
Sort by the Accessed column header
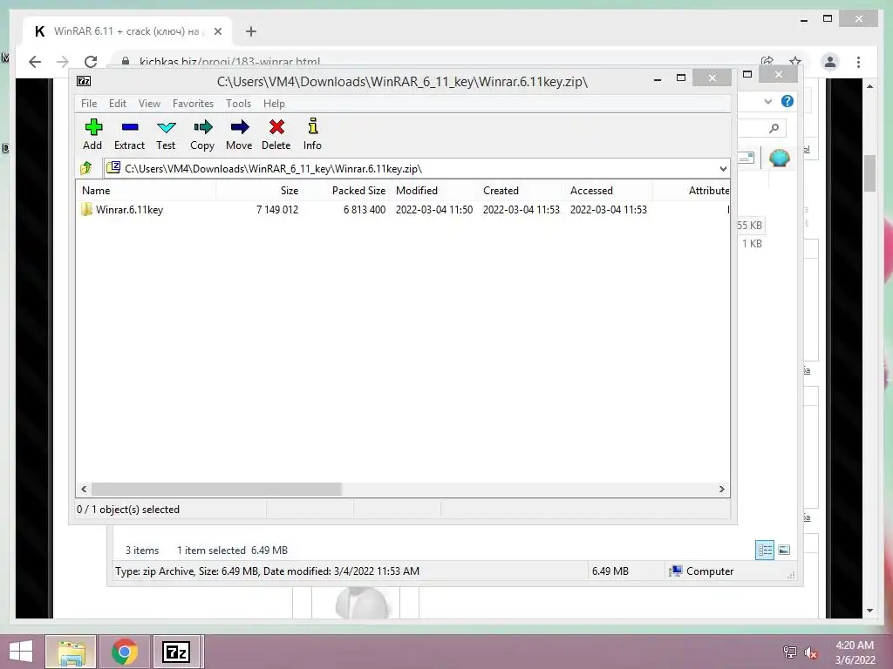608,191
